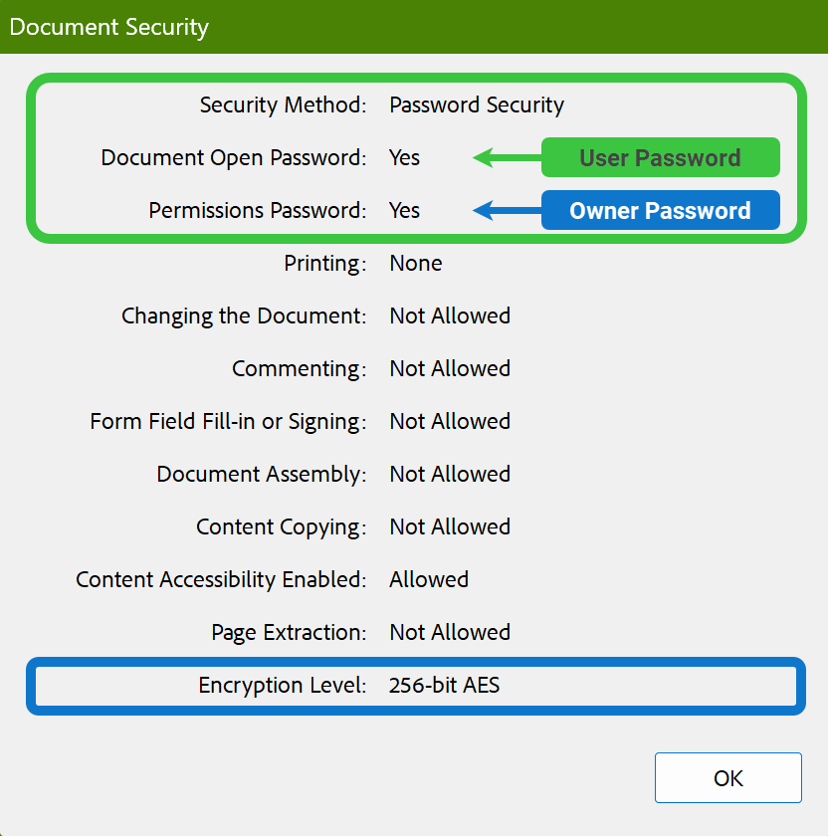
Task: Select the Password Security method value
Action: point(477,104)
